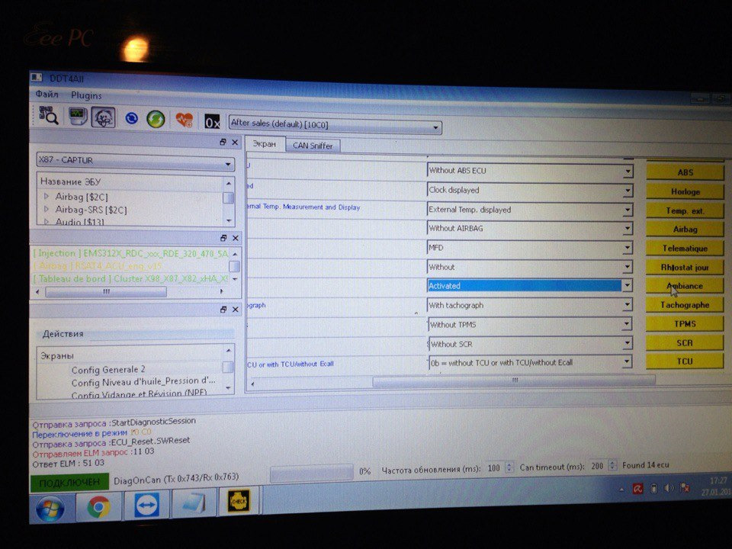Open the Without ABS ECU dropdown
The height and width of the screenshot is (549, 732).
tap(529, 172)
